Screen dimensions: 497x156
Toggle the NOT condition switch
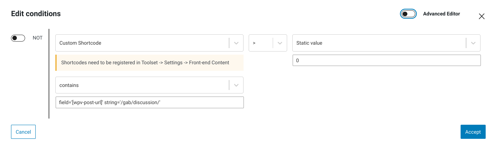(x=18, y=38)
